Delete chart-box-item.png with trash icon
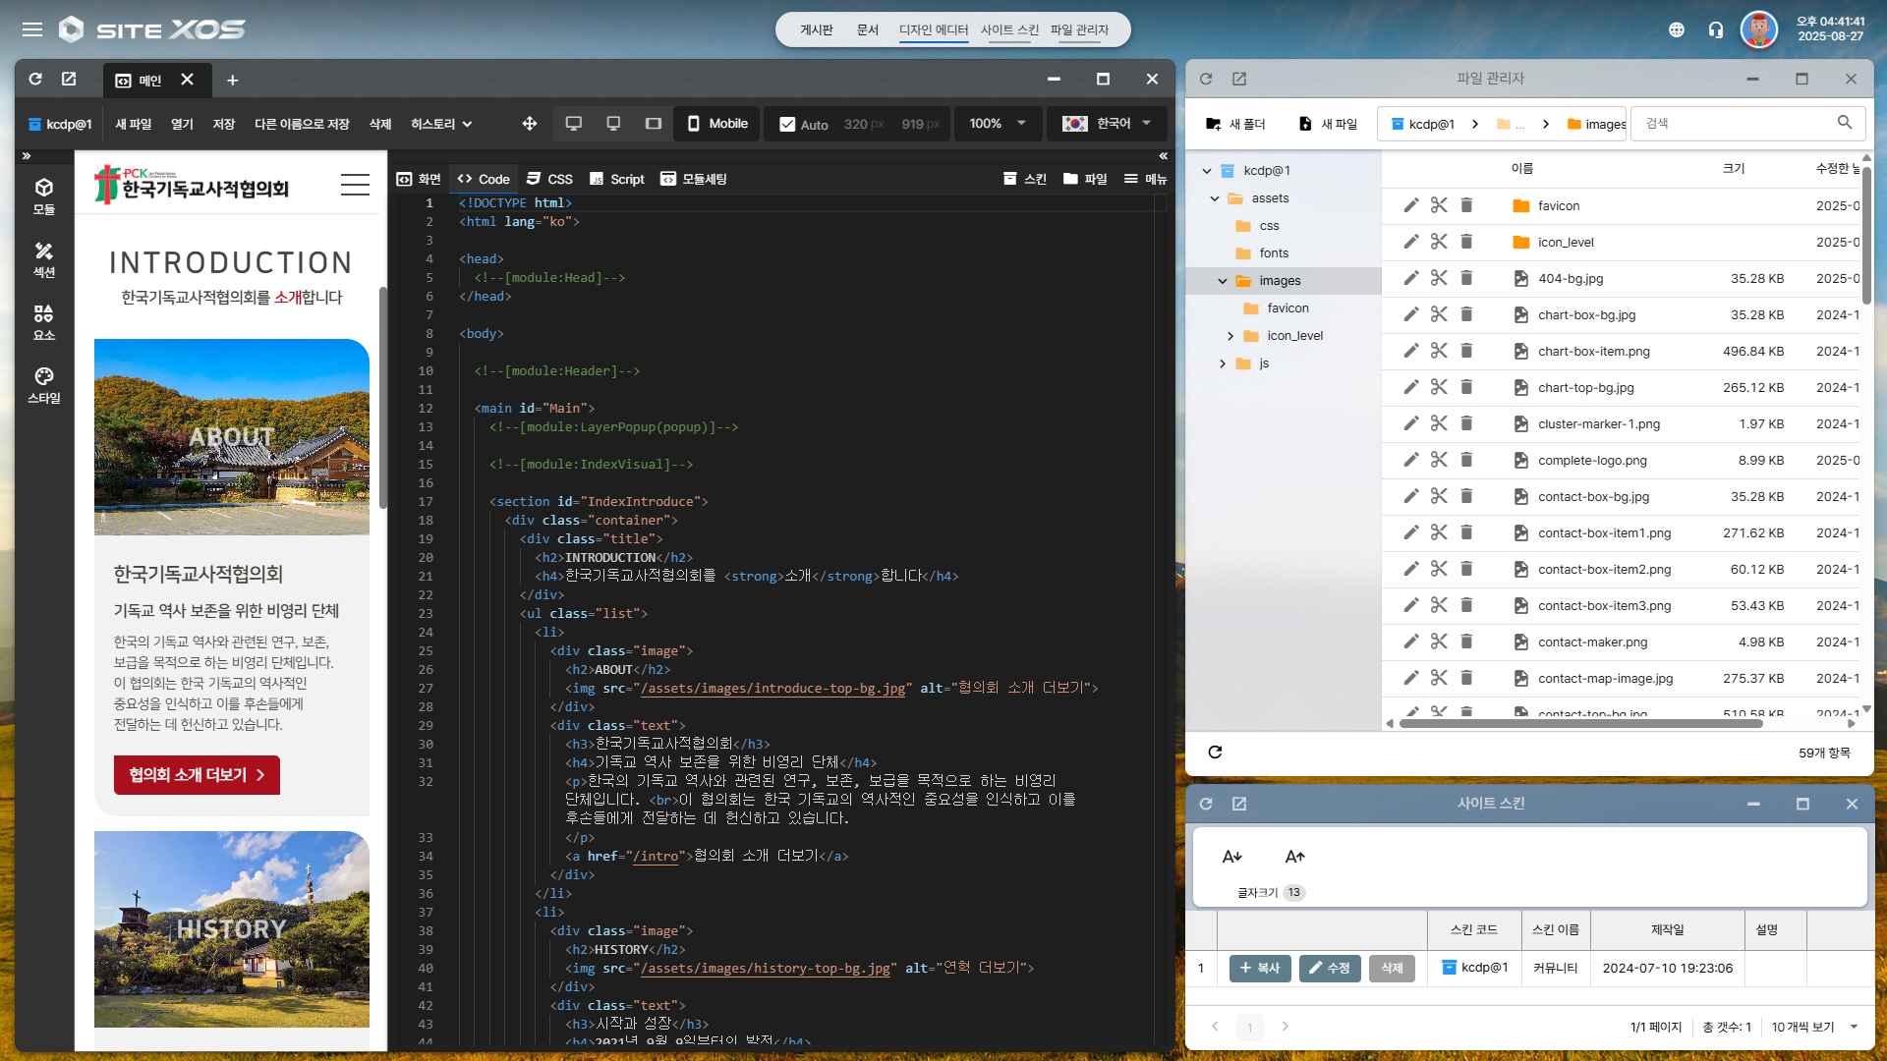1887x1061 pixels. pyautogui.click(x=1466, y=351)
